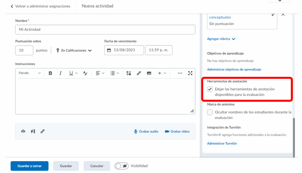Expand the editor to fullscreen mode

[190, 73]
